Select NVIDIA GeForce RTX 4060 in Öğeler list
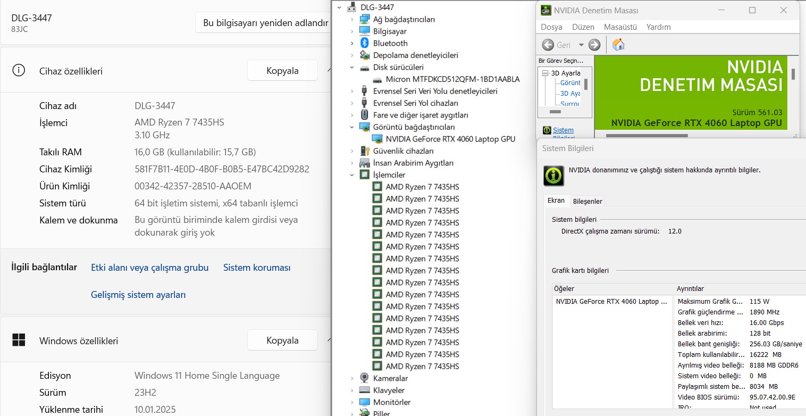806x416 pixels. (611, 302)
